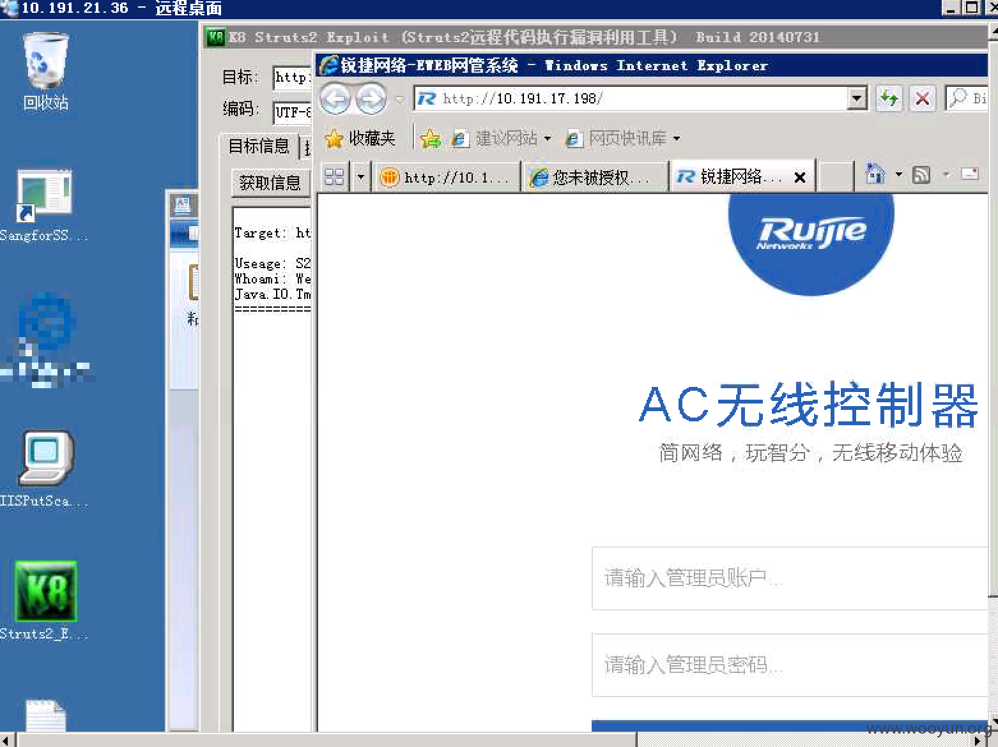Click the remote desktop title bar icon

[x=9, y=8]
